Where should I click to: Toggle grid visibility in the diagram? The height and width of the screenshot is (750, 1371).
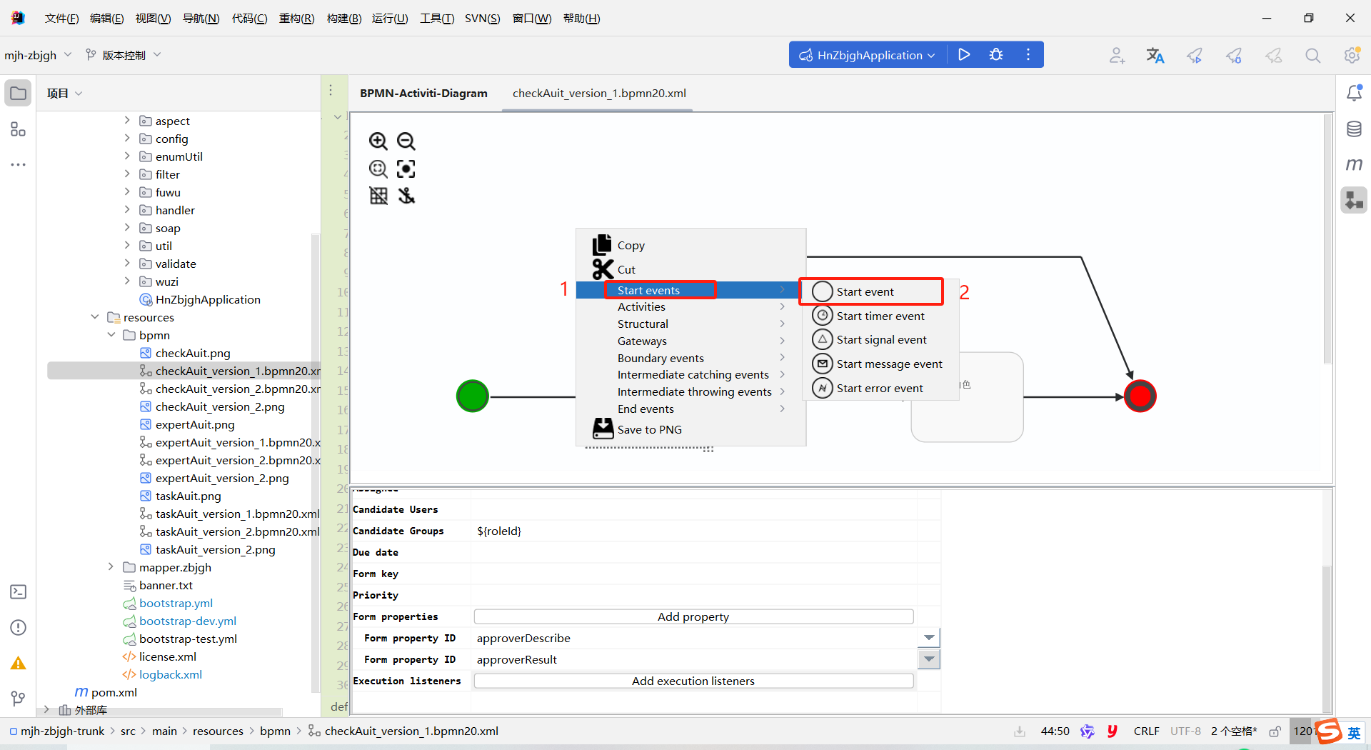tap(378, 195)
